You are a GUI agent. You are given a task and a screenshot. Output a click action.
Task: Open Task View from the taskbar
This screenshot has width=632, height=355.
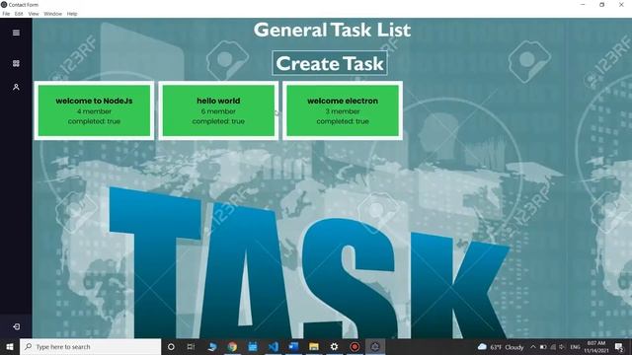pyautogui.click(x=191, y=347)
